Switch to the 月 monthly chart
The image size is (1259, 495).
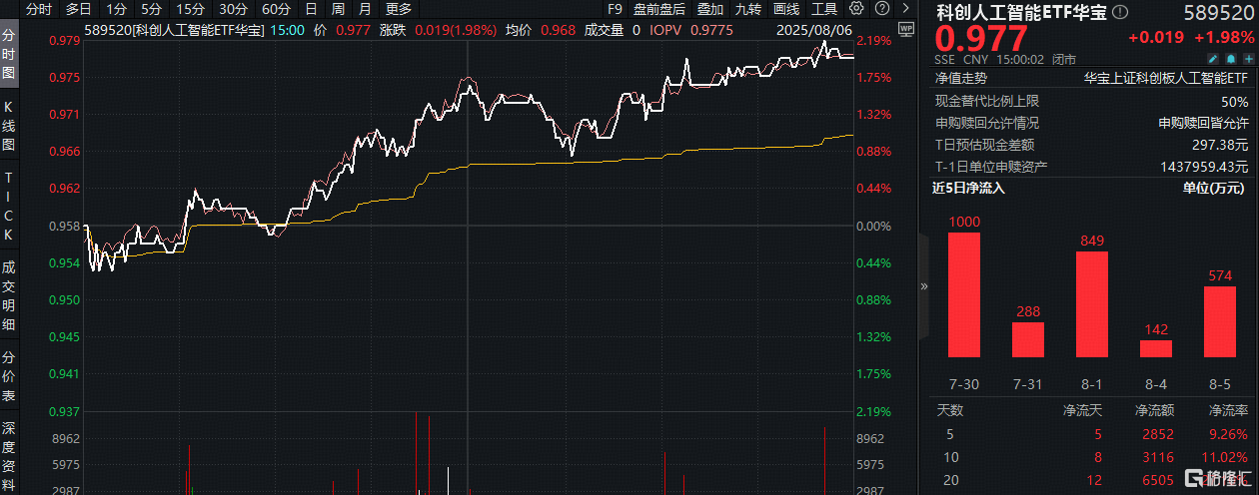[365, 9]
